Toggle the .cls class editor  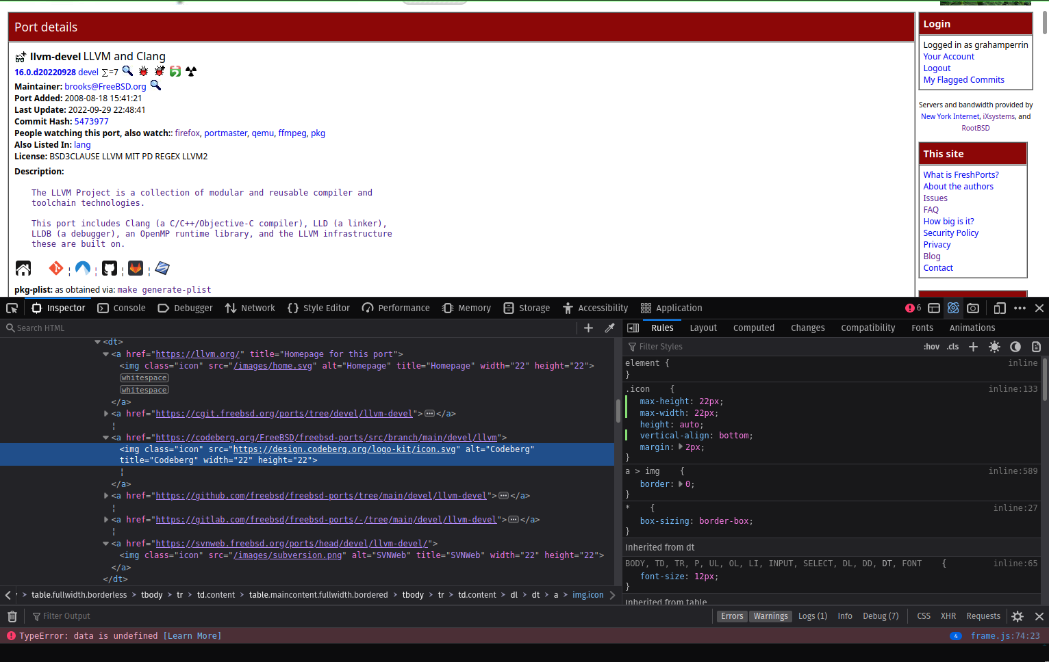(952, 346)
